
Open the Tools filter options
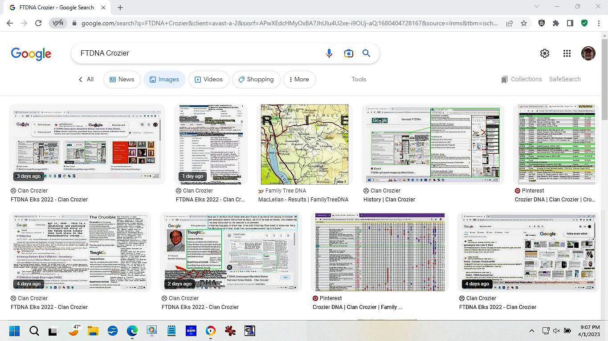359,80
